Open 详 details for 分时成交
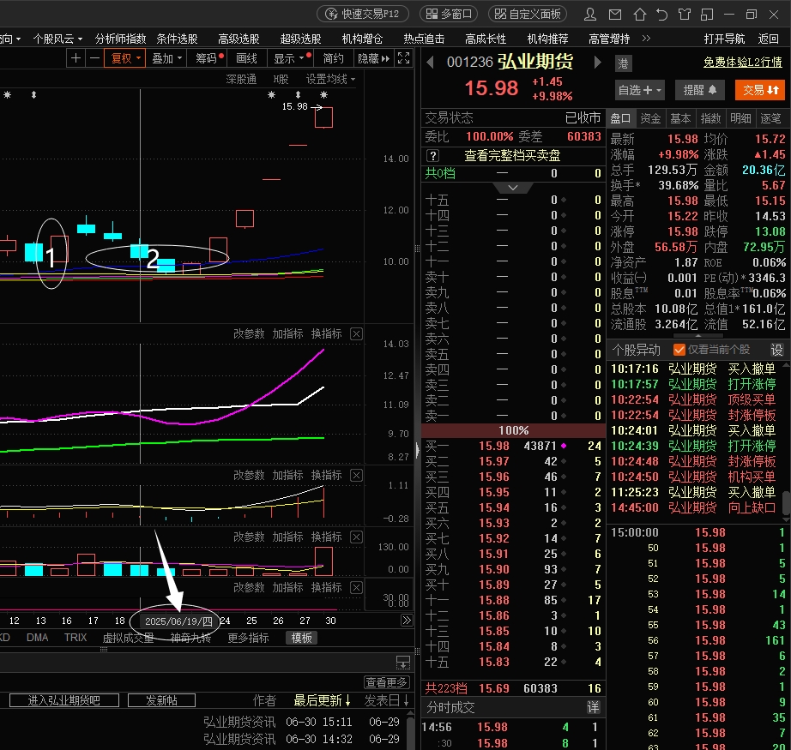Screen dimensions: 791x750 click(594, 708)
